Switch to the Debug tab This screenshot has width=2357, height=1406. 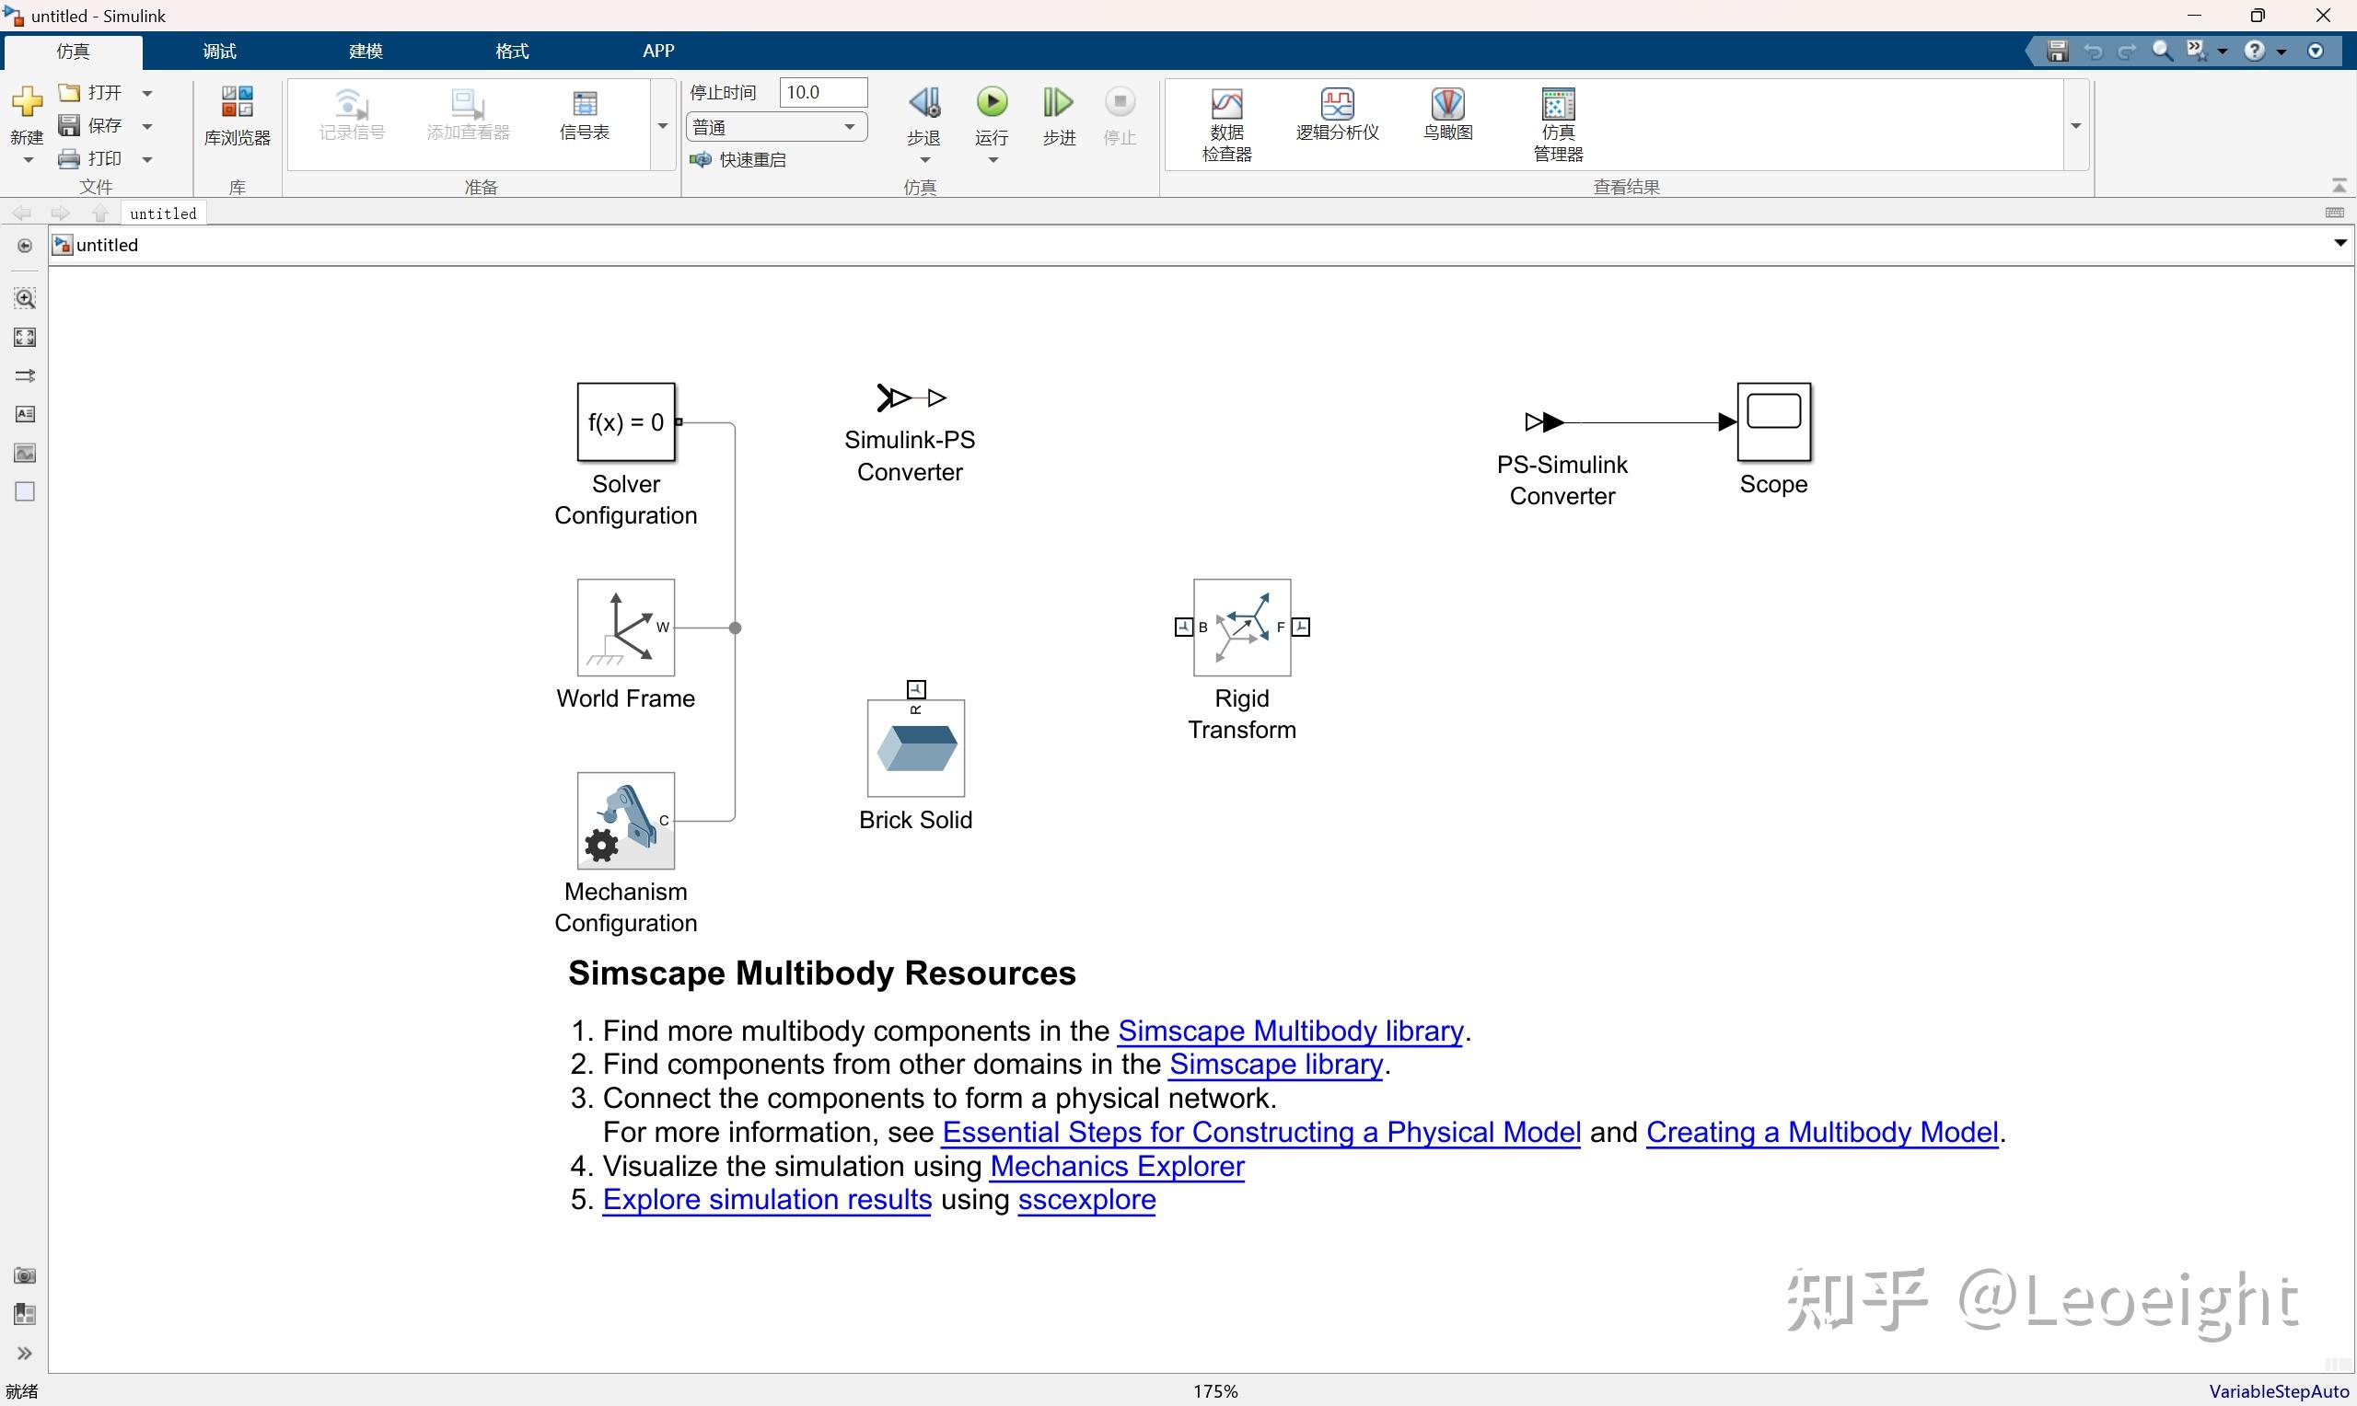[219, 52]
